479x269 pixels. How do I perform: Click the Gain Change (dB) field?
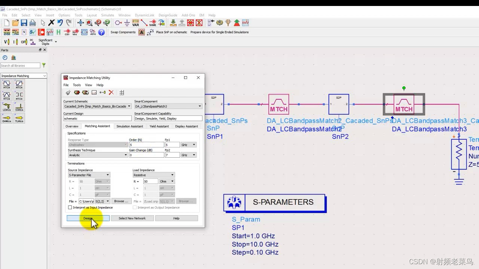coord(146,155)
